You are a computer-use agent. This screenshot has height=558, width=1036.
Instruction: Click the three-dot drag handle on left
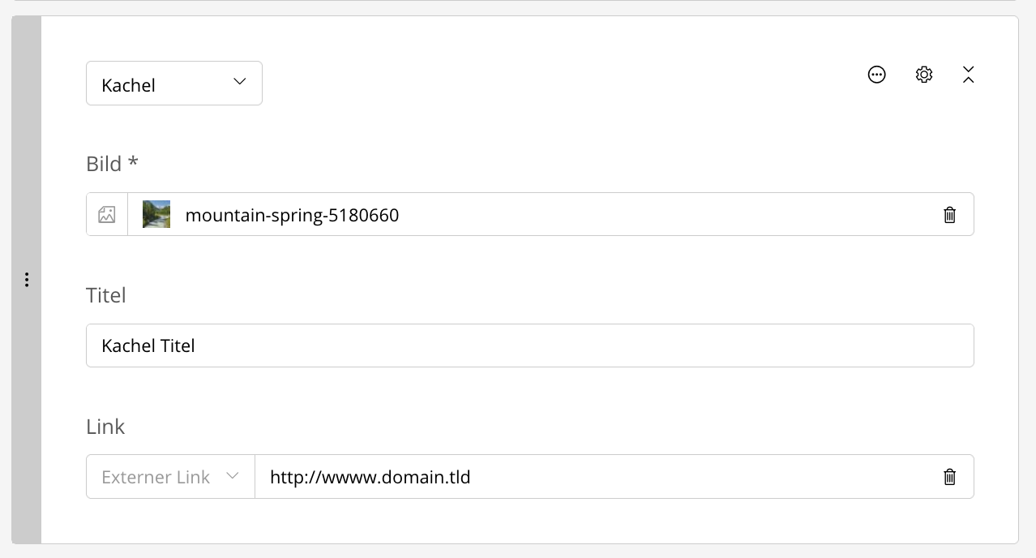[27, 280]
